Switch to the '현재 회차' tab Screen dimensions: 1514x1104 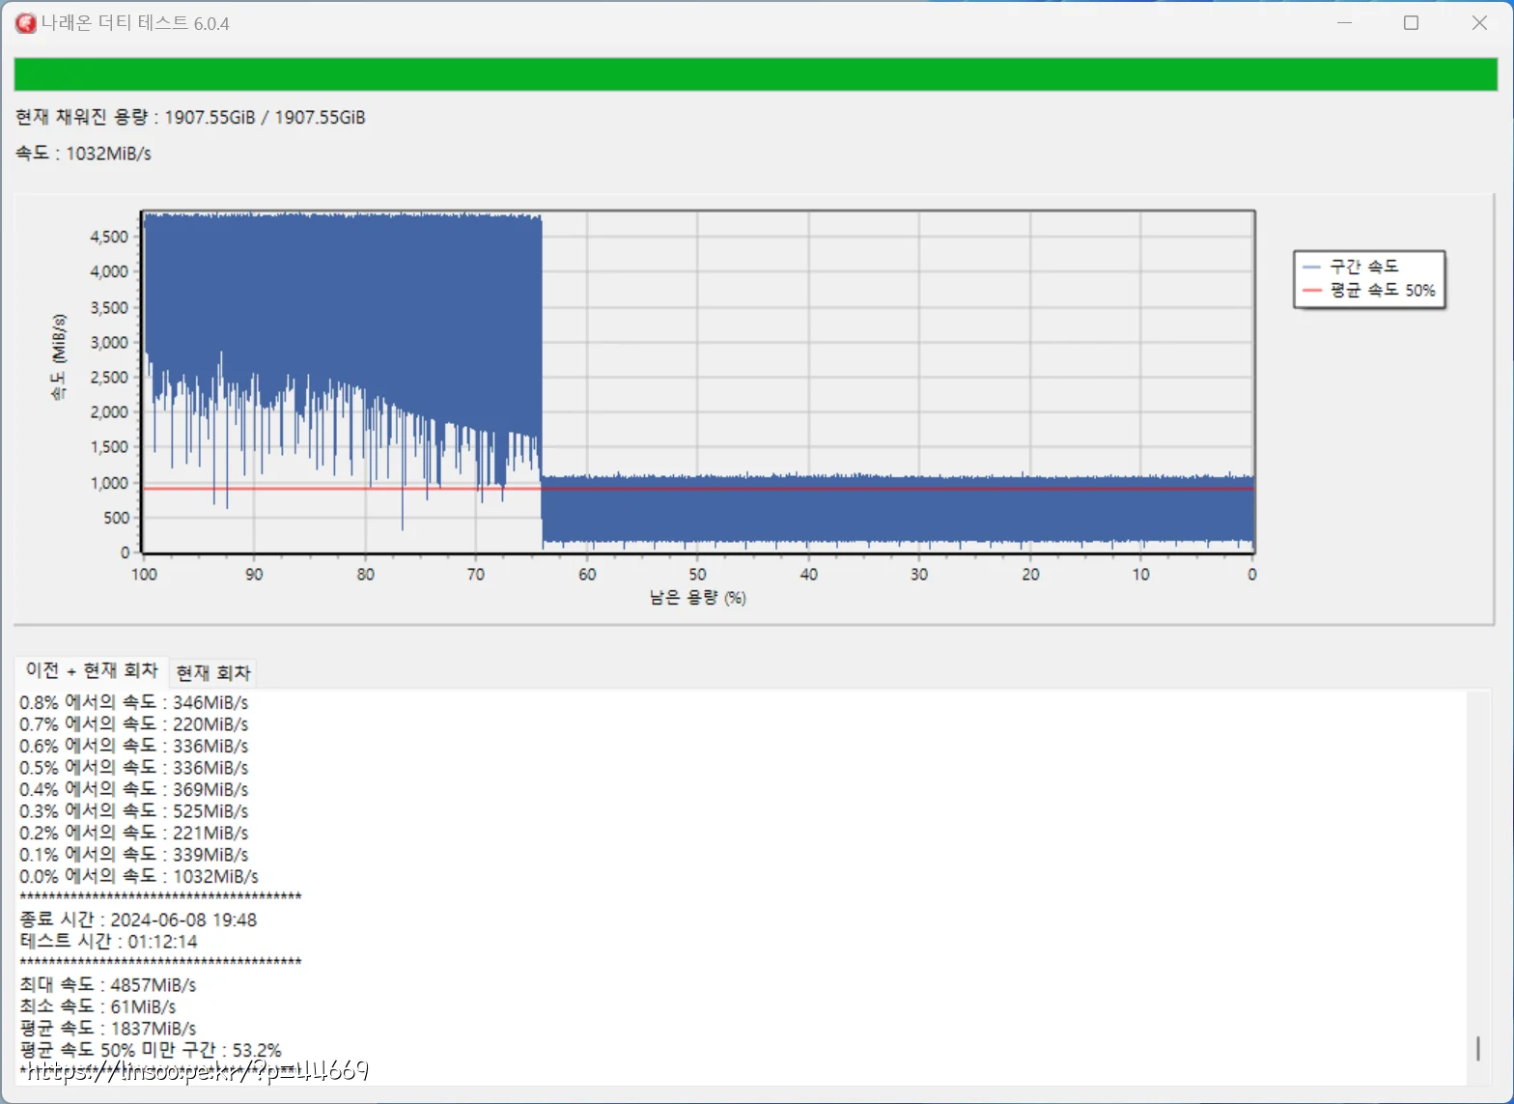click(213, 673)
